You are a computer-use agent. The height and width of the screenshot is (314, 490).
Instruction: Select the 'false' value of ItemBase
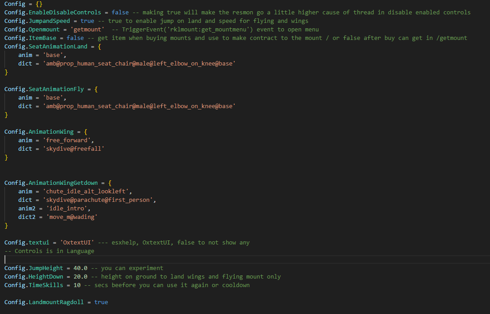point(75,38)
